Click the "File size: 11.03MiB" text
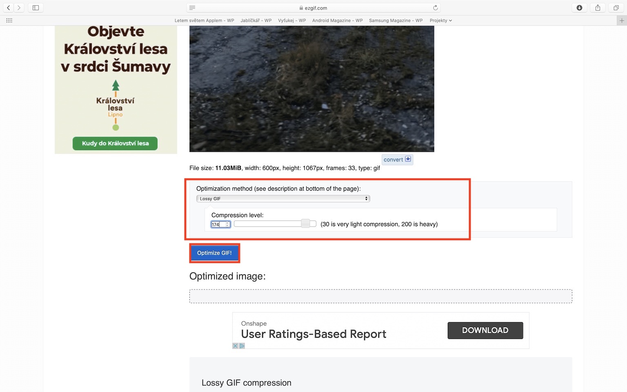 click(215, 168)
